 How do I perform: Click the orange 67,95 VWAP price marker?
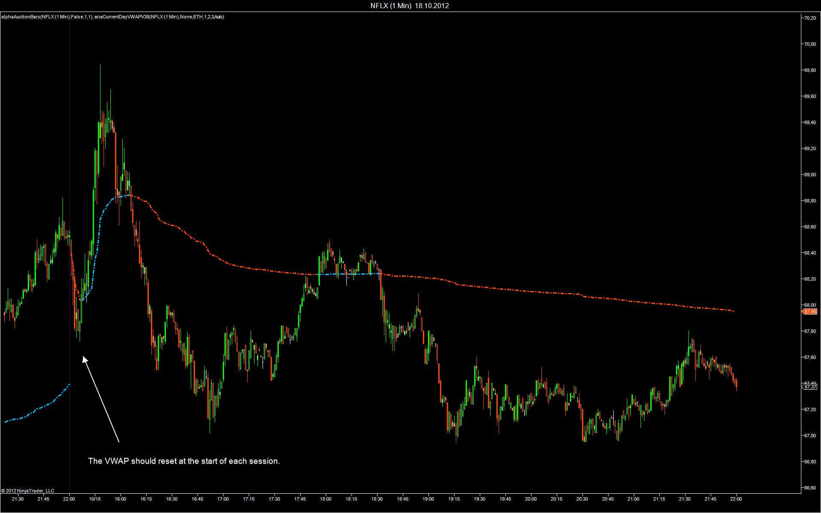[810, 311]
